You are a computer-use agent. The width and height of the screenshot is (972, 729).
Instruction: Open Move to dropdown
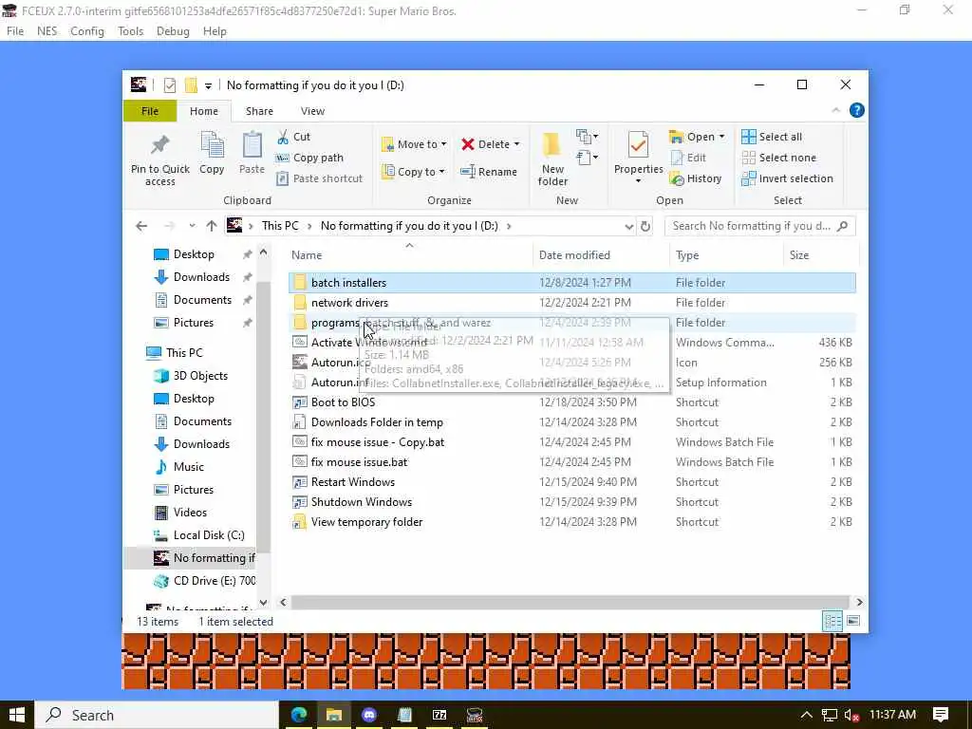(414, 144)
